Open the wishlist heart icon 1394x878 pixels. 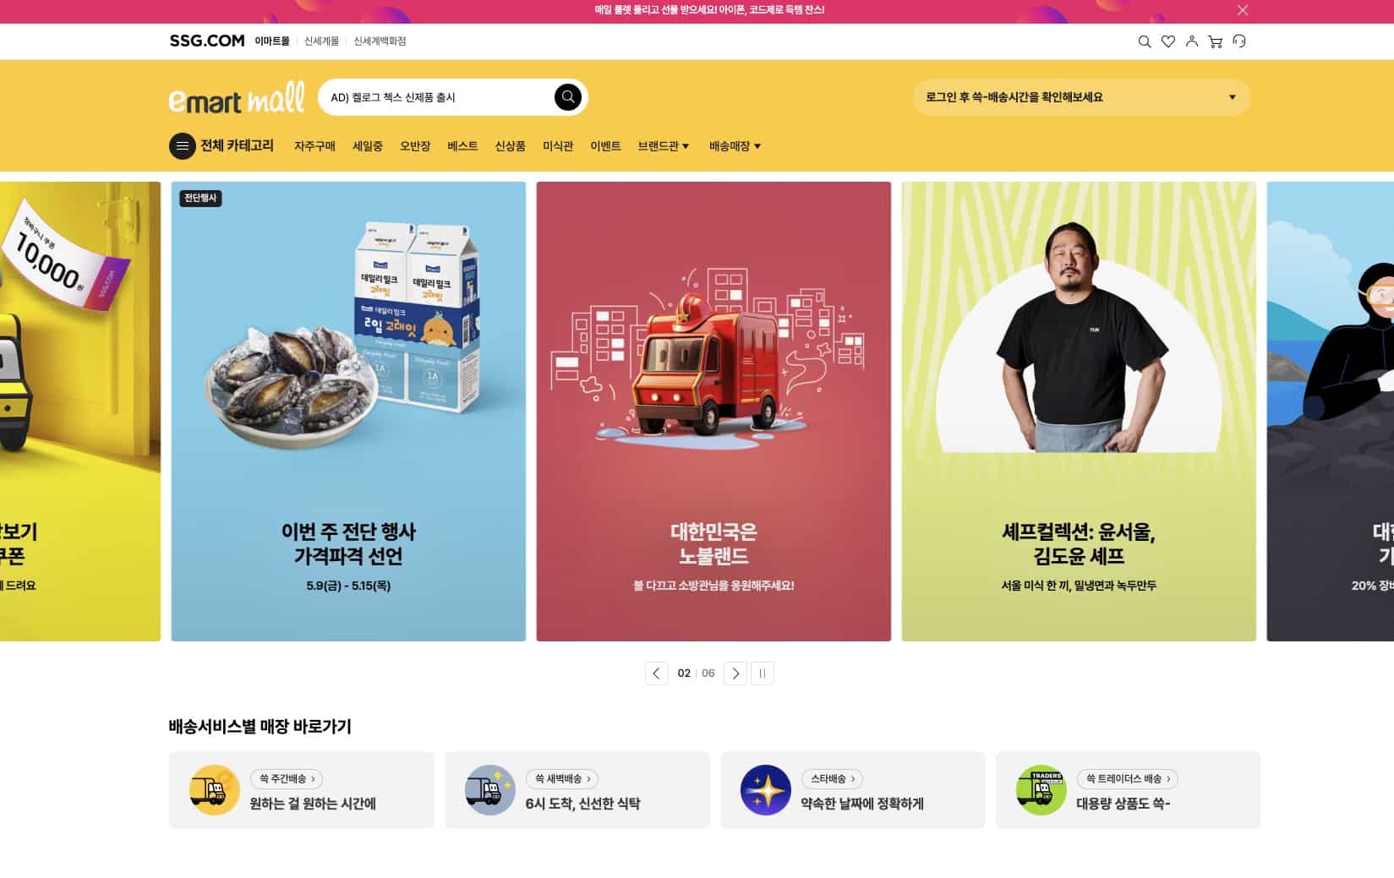click(x=1168, y=41)
